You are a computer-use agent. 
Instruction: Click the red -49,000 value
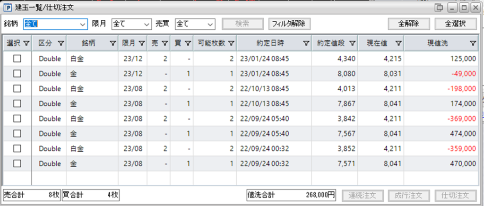[x=463, y=73]
